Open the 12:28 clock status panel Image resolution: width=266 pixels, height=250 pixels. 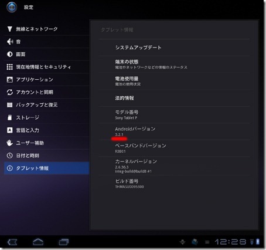[230, 242]
